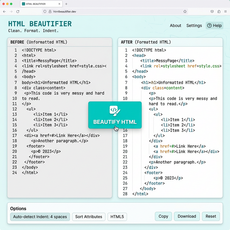The height and width of the screenshot is (230, 230).
Task: Click the browser back arrow
Action: 4,11
